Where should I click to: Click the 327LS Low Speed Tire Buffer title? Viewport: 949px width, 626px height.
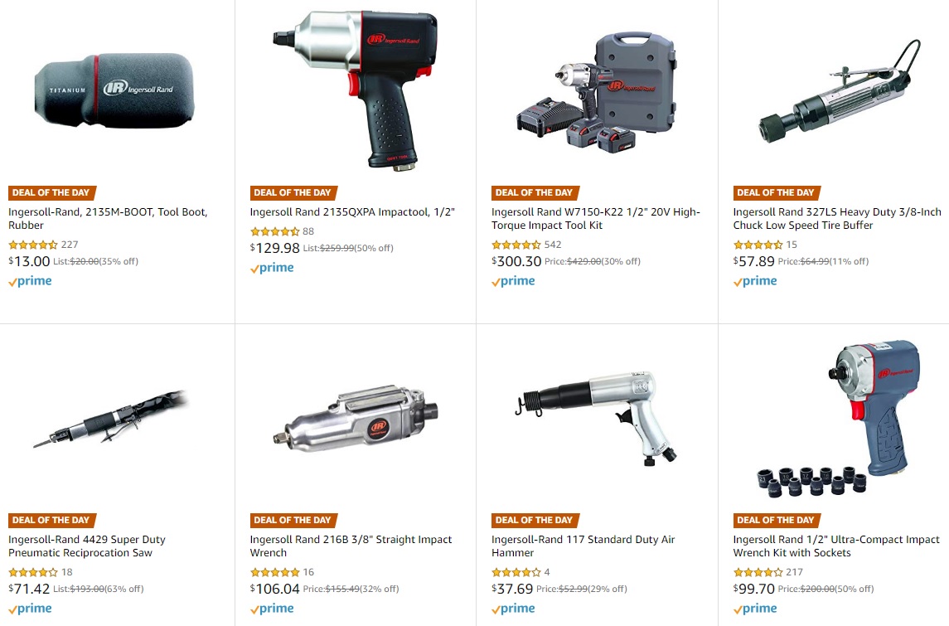[837, 219]
